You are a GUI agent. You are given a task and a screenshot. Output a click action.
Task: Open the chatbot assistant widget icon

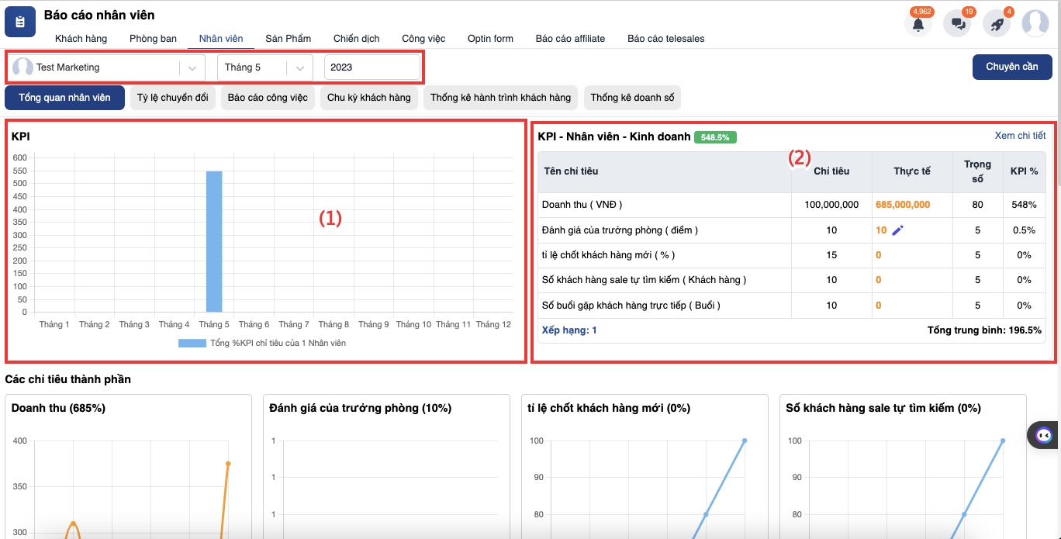coord(1044,435)
